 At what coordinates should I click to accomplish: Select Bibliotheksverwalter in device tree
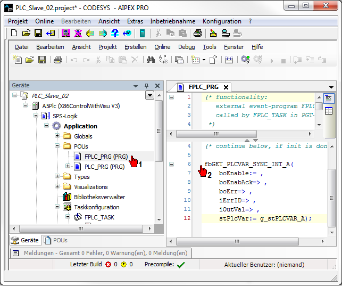coord(99,197)
